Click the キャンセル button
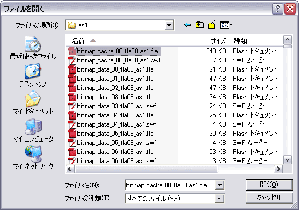 click(x=269, y=198)
